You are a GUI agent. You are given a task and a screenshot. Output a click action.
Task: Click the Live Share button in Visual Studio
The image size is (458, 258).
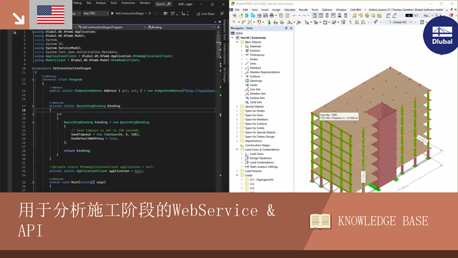[x=205, y=14]
